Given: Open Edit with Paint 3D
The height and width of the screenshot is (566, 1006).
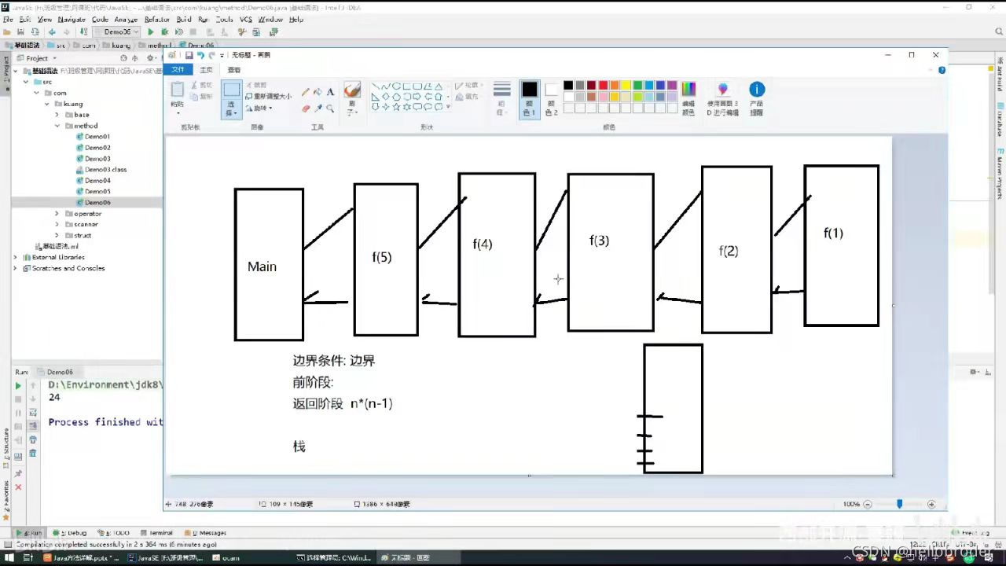Looking at the screenshot, I should point(723,98).
